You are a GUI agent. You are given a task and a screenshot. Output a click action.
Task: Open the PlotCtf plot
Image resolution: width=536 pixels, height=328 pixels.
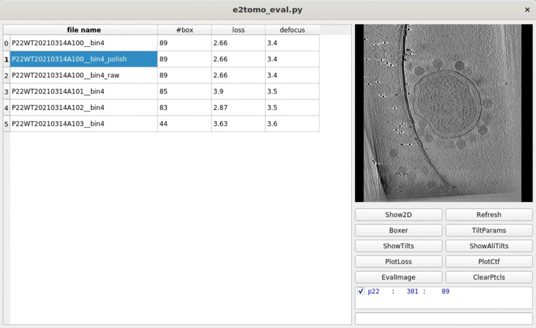coord(489,262)
